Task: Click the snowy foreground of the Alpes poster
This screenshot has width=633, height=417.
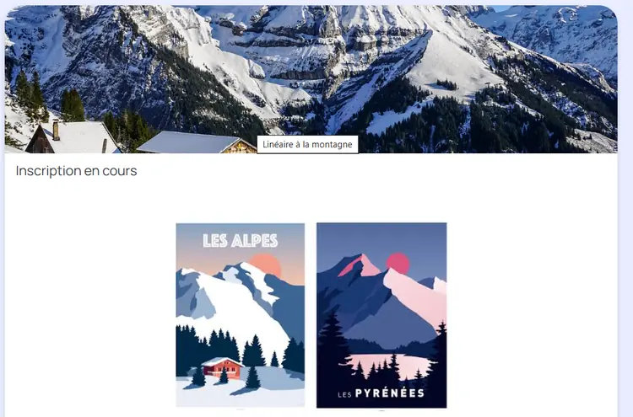Action: coord(241,391)
